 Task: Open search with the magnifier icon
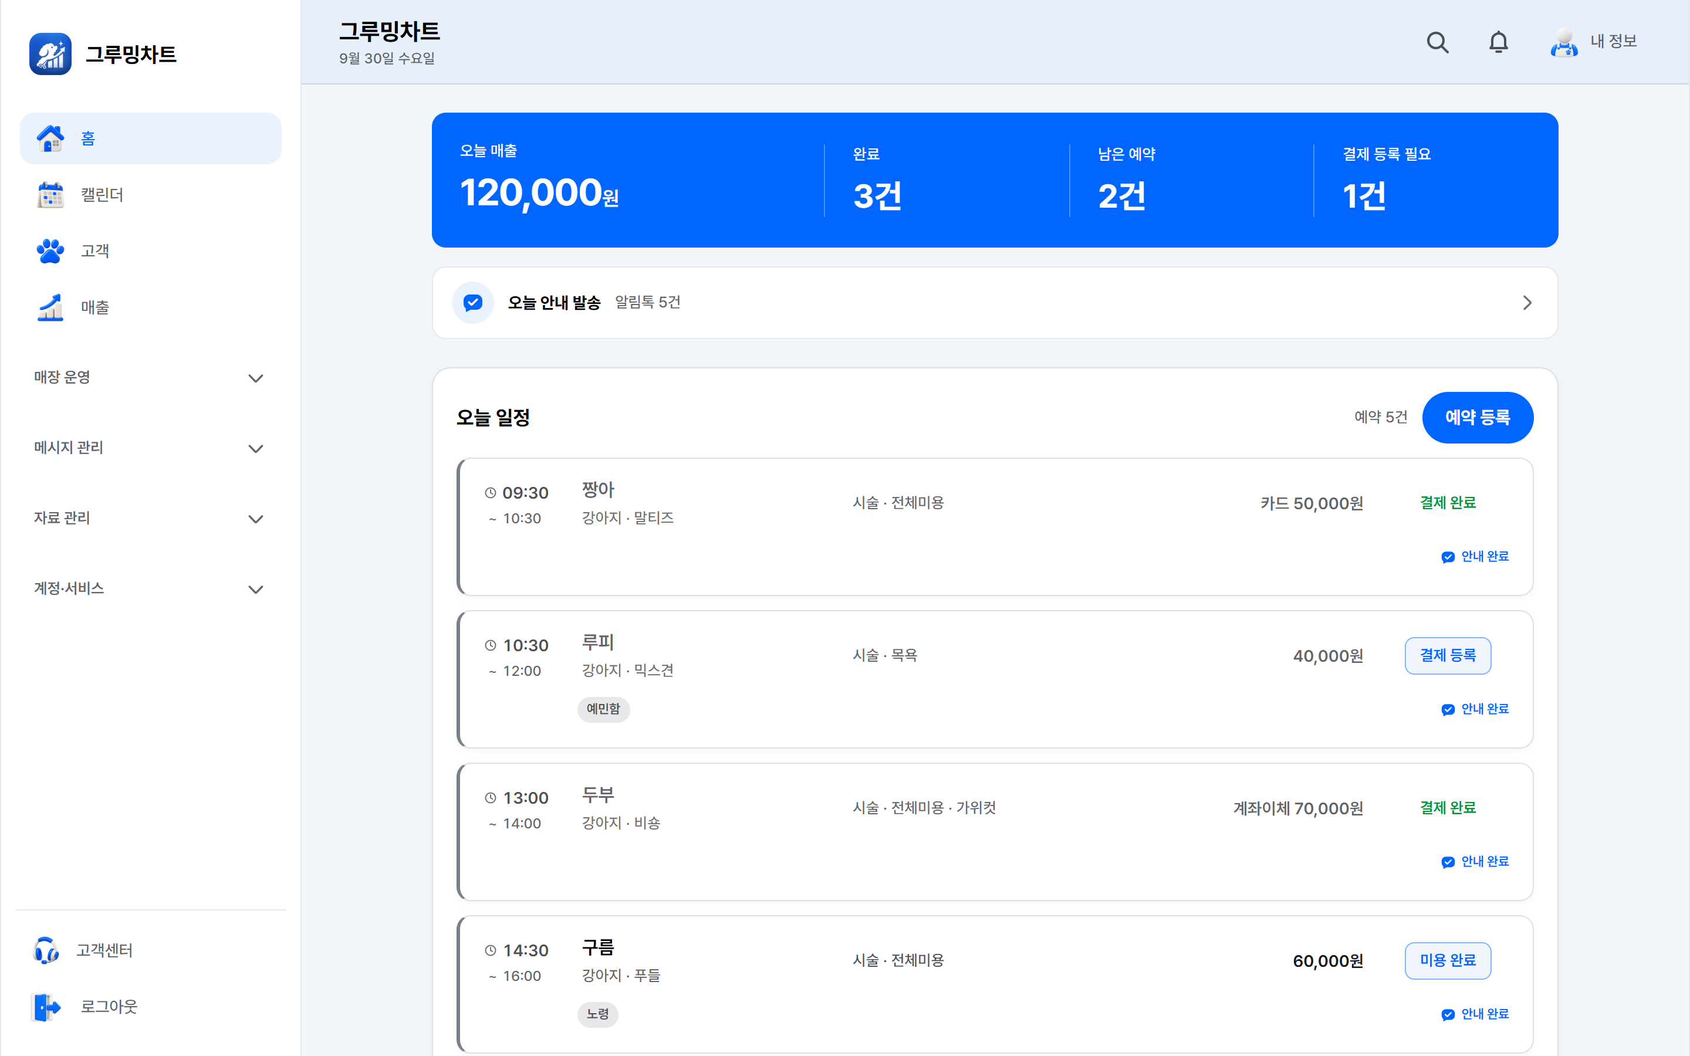click(1437, 42)
